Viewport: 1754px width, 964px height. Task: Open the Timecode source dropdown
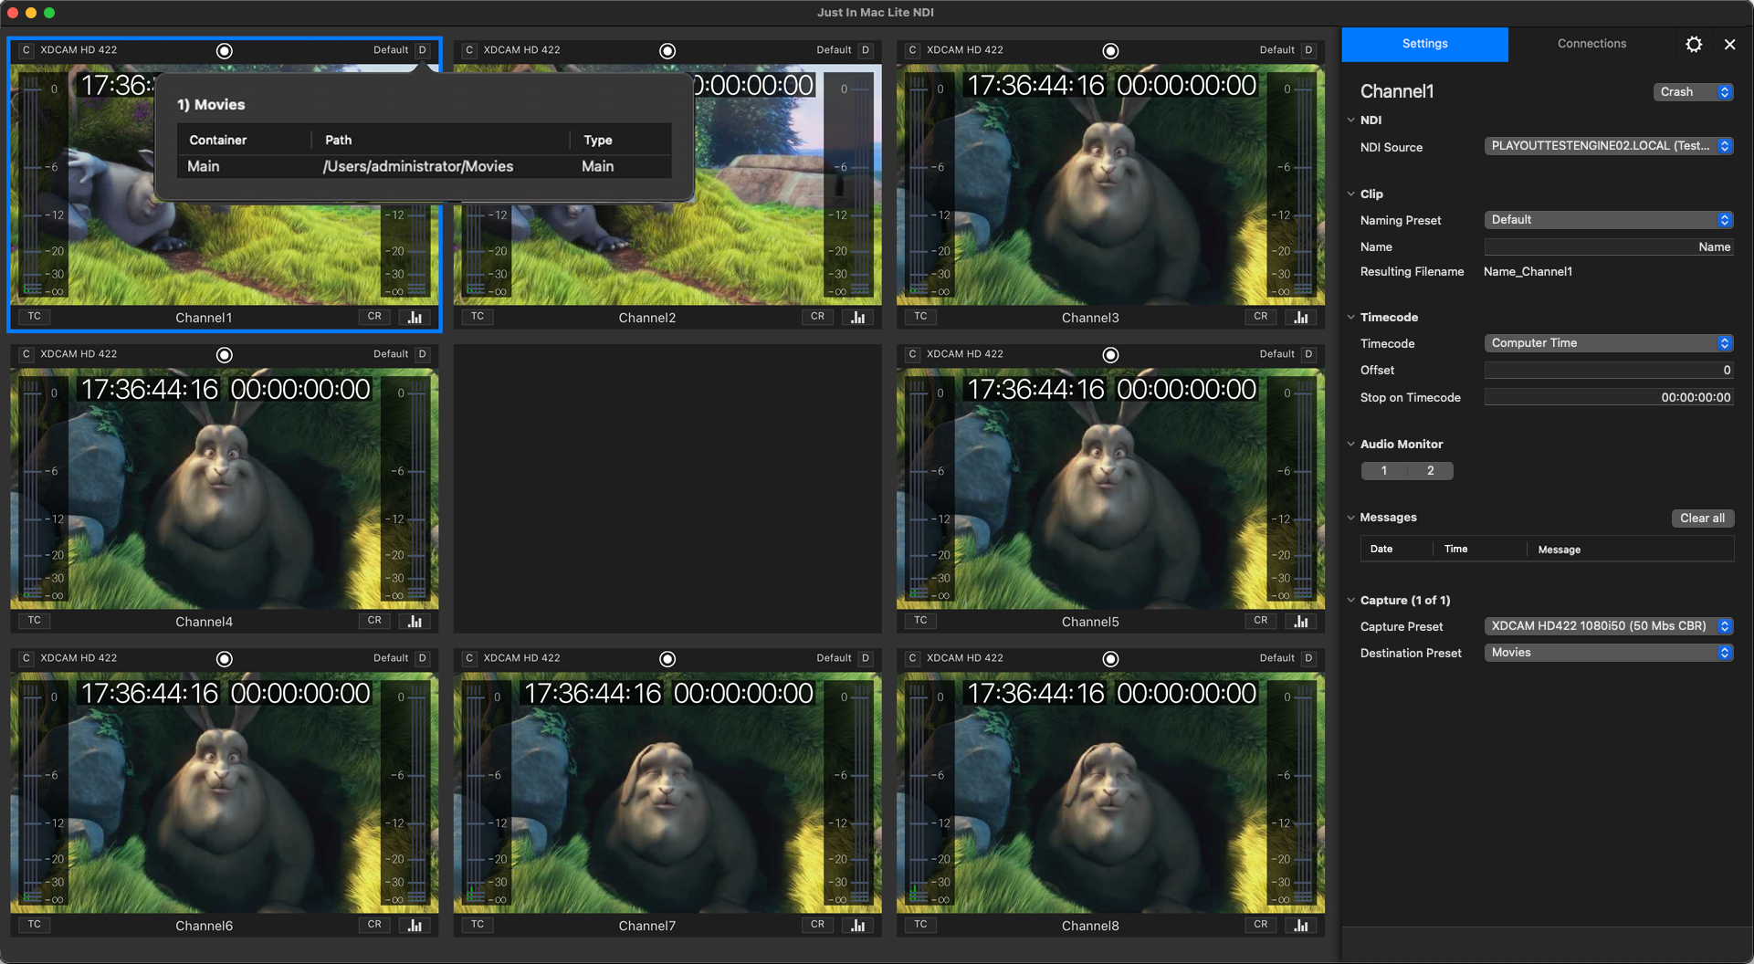click(x=1609, y=343)
